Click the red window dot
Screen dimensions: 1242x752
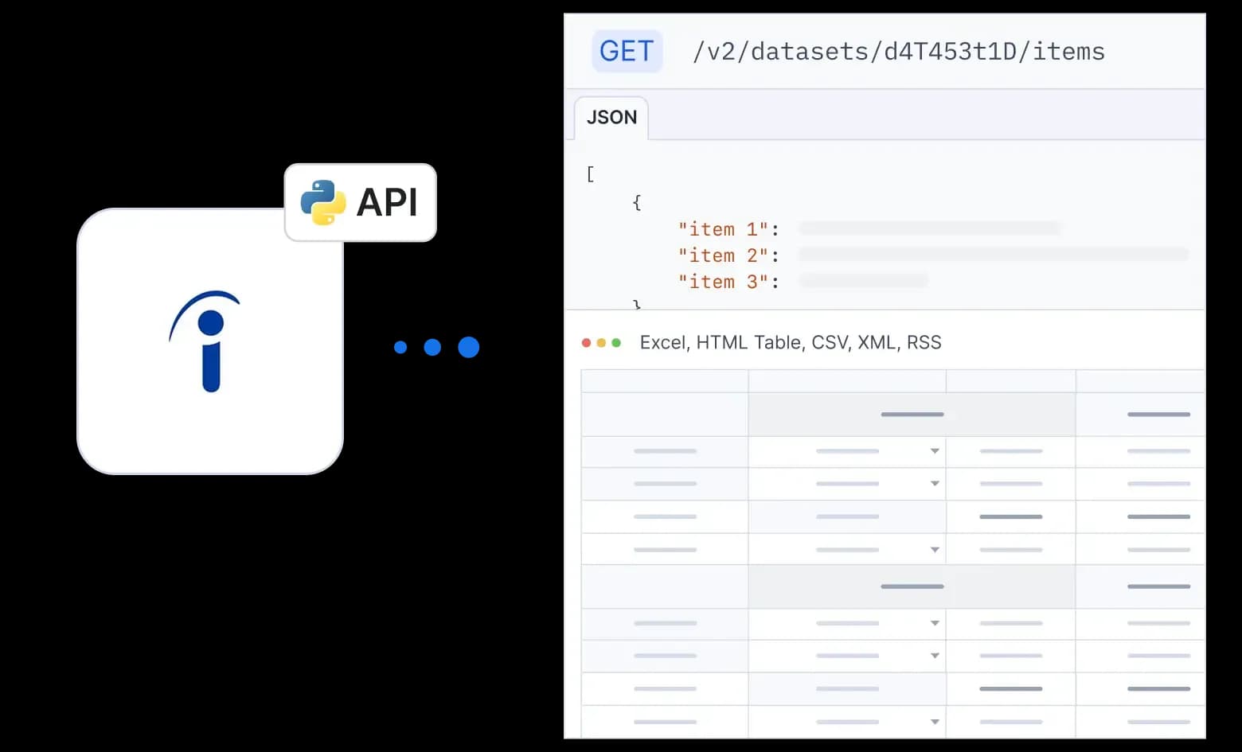[x=586, y=343]
